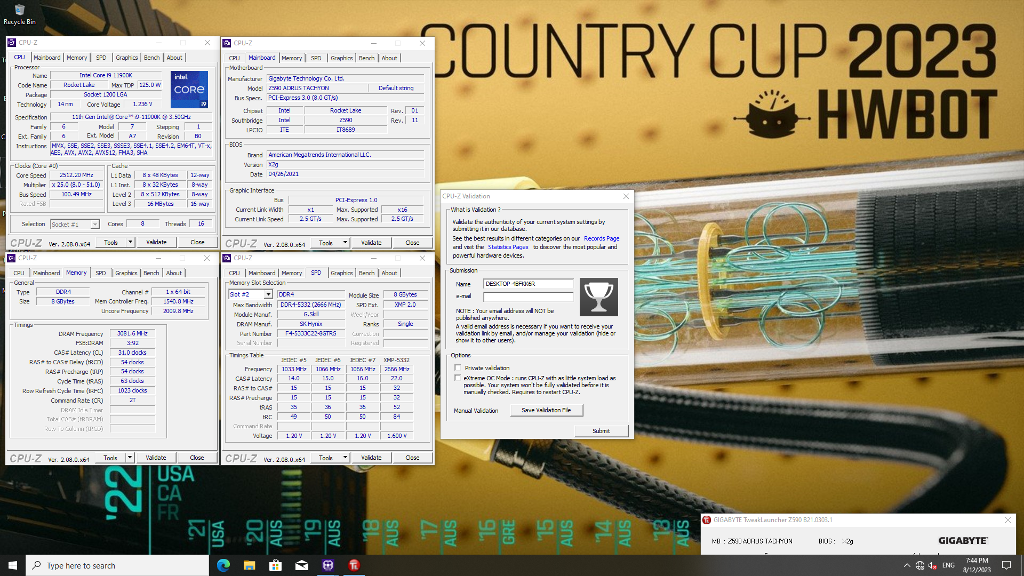The width and height of the screenshot is (1024, 576).
Task: Click the network globe tray icon
Action: tap(920, 565)
